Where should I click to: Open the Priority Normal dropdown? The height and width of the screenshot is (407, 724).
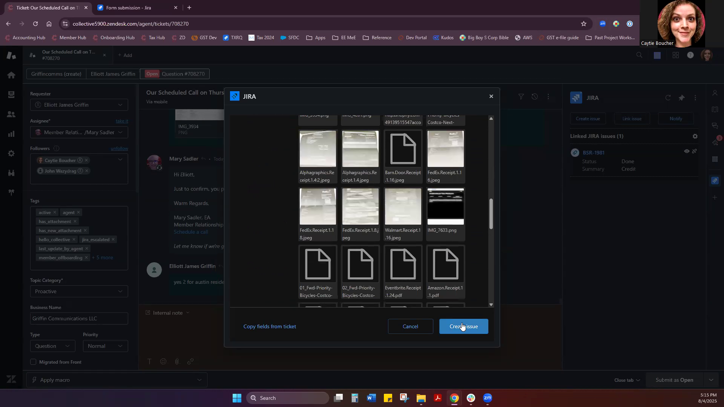[x=105, y=346]
